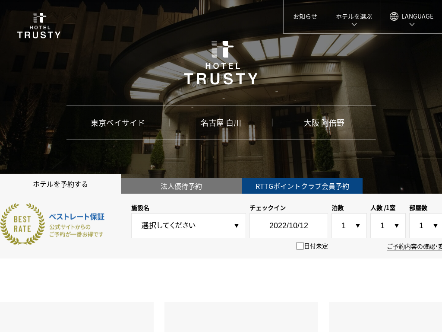Expand the 部屋数 rooms dropdown
The image size is (442, 332).
click(425, 226)
